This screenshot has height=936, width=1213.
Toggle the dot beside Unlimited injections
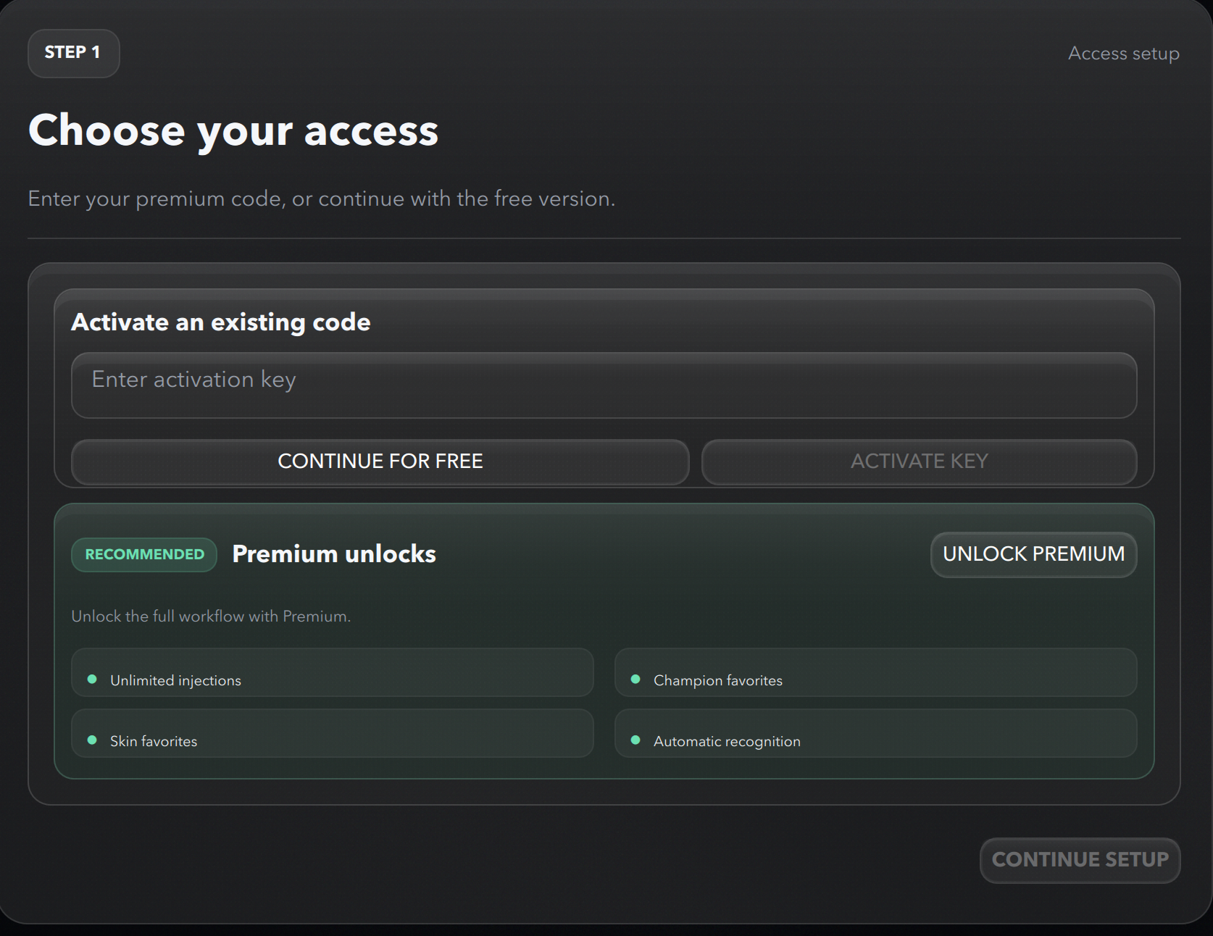coord(91,680)
